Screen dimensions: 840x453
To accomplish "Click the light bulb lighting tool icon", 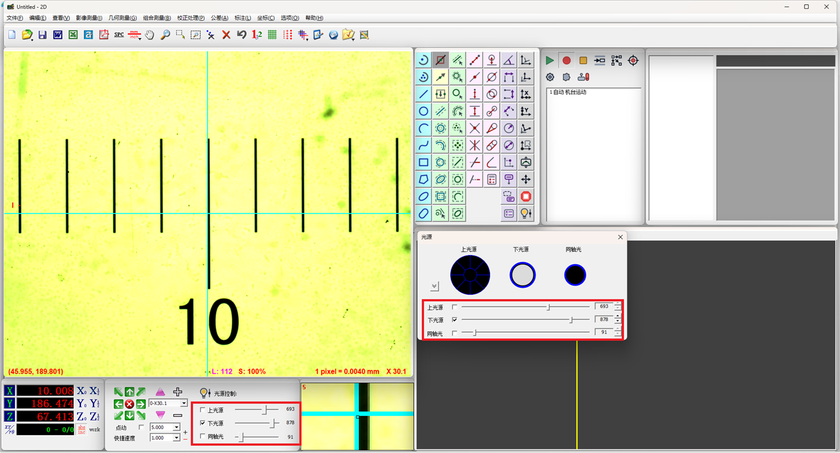I will click(526, 213).
